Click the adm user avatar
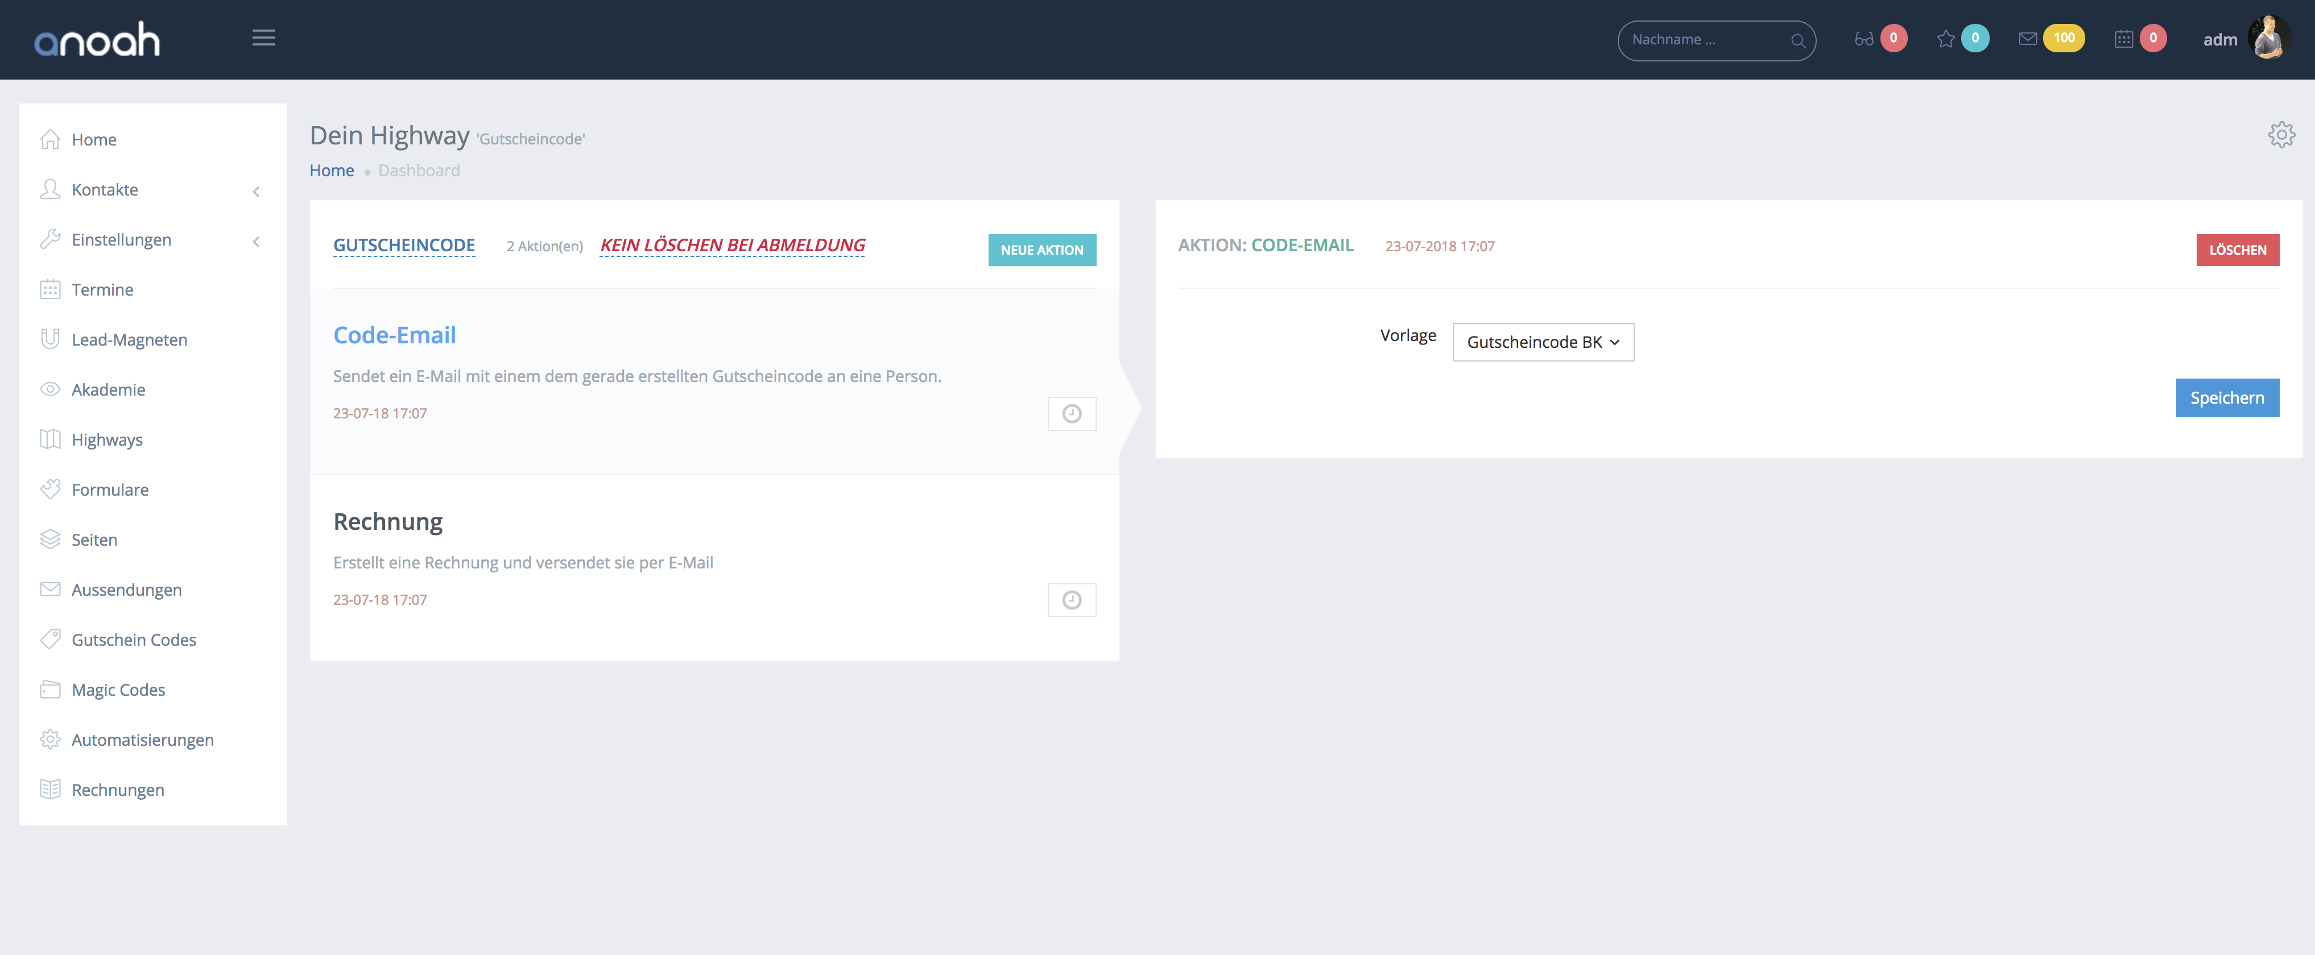 2268,38
